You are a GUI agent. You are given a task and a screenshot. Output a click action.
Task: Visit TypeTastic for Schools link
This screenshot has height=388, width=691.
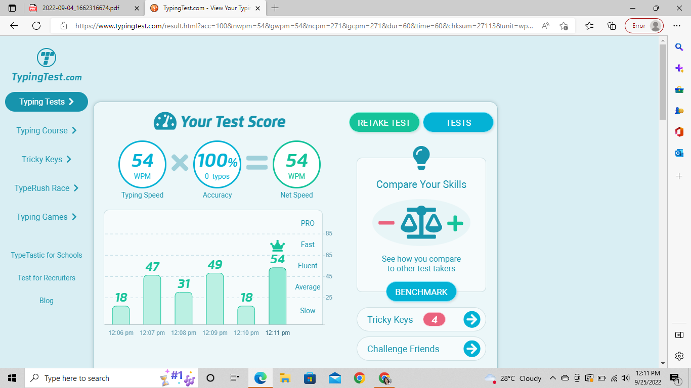click(47, 255)
